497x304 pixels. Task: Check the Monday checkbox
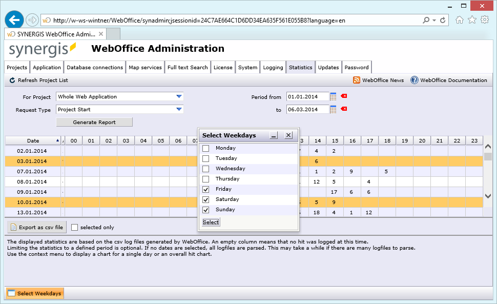206,148
